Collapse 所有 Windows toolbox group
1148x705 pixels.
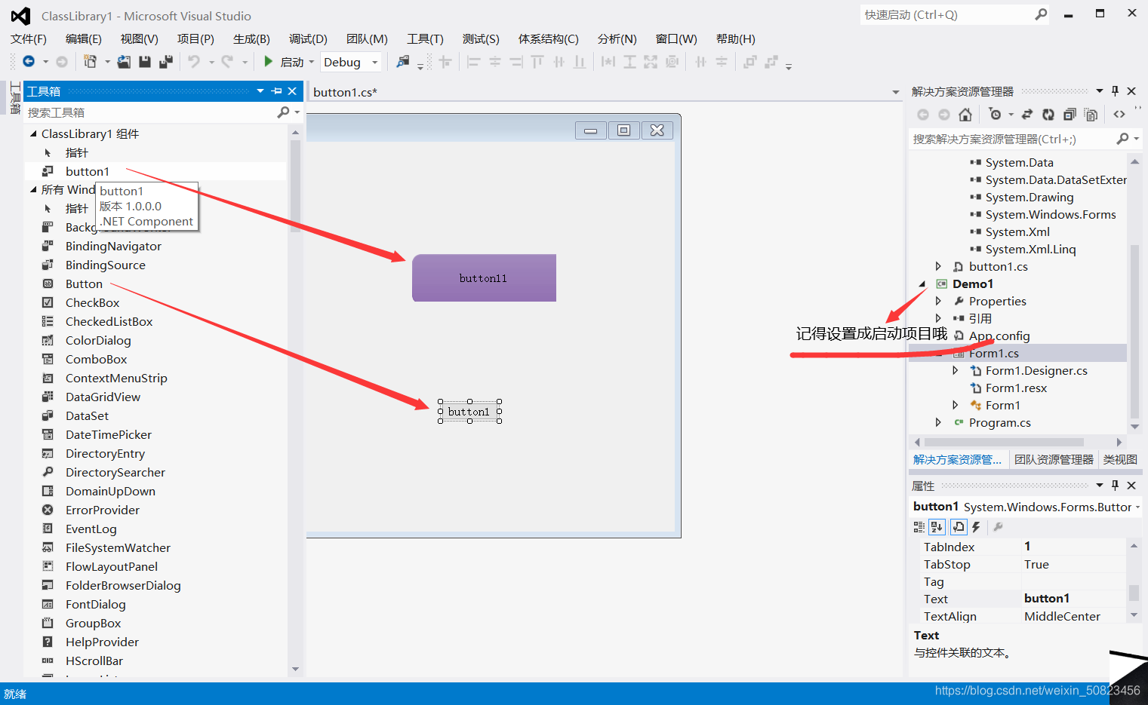33,189
